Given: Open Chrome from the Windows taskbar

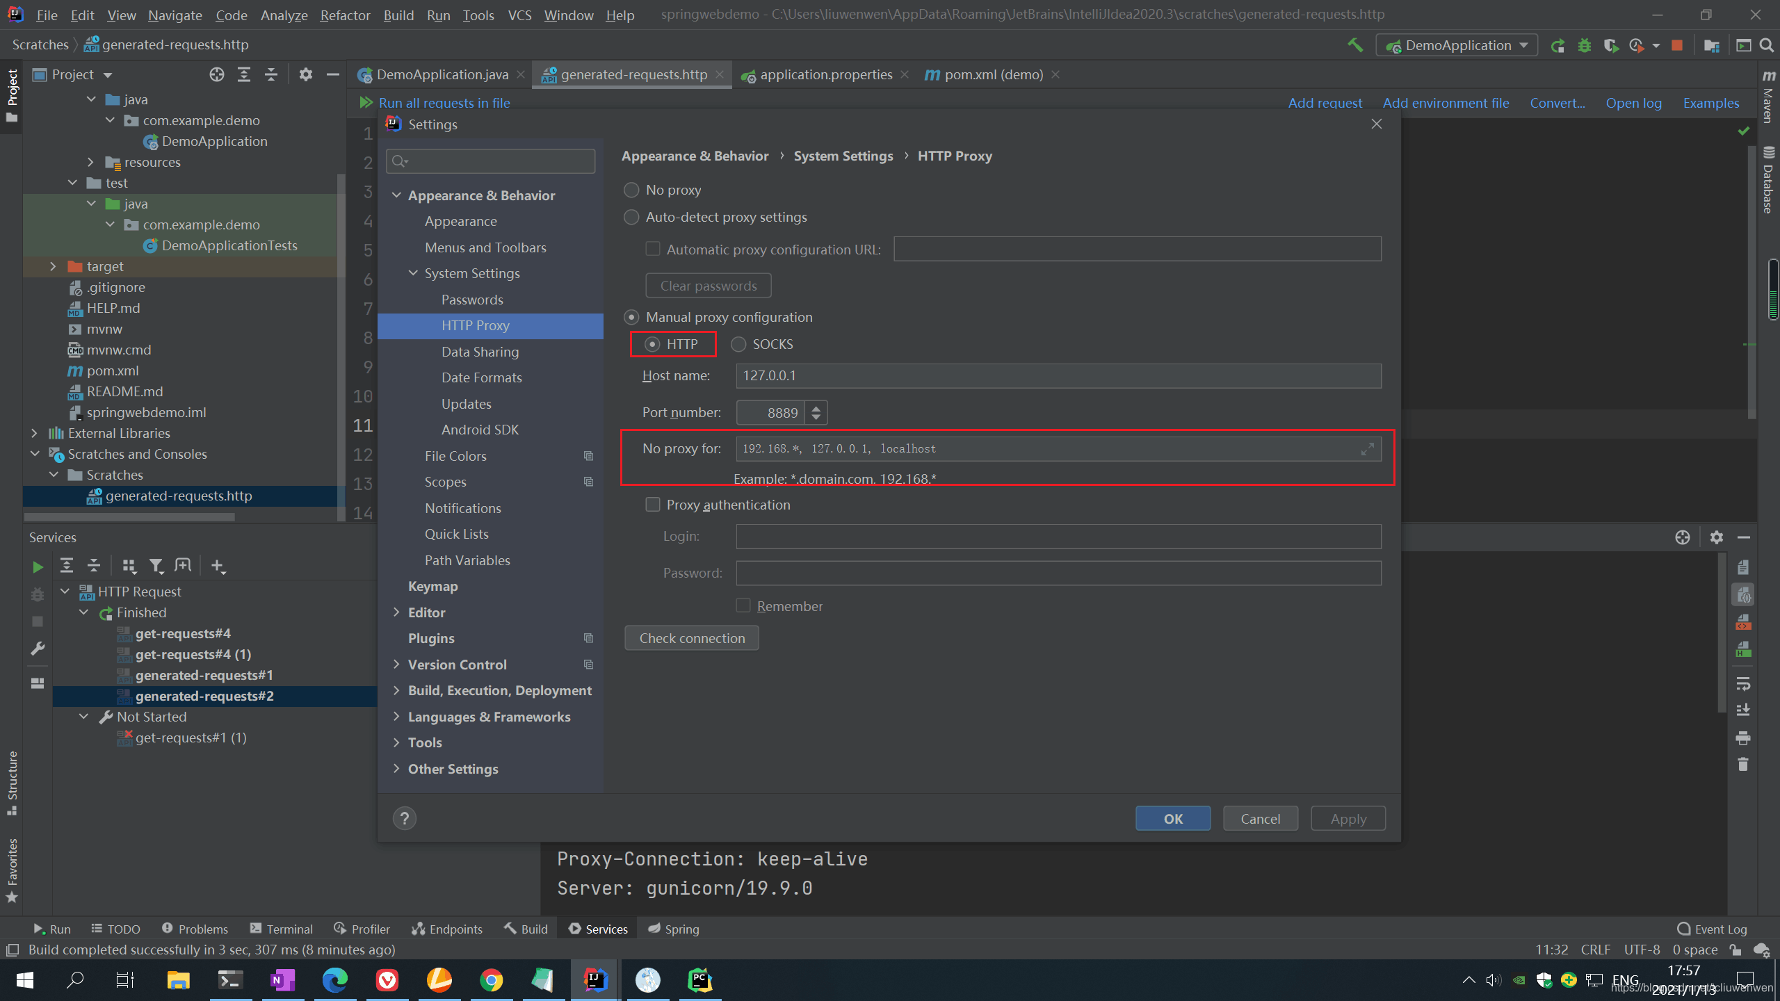Looking at the screenshot, I should click(x=492, y=980).
